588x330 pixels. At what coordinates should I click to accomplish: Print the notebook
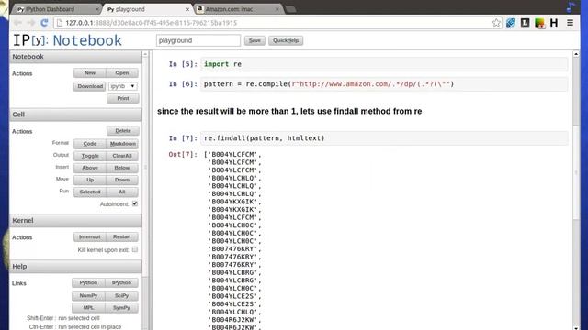(x=123, y=98)
